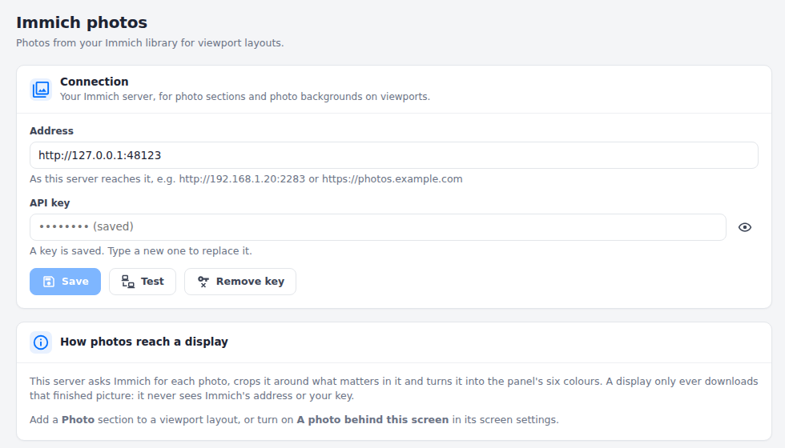Image resolution: width=785 pixels, height=448 pixels.
Task: Click the Connection description 'Your Immich server, for photo sections'
Action: tap(245, 97)
